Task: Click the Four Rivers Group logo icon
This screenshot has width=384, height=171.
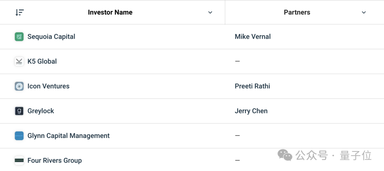Action: [19, 160]
